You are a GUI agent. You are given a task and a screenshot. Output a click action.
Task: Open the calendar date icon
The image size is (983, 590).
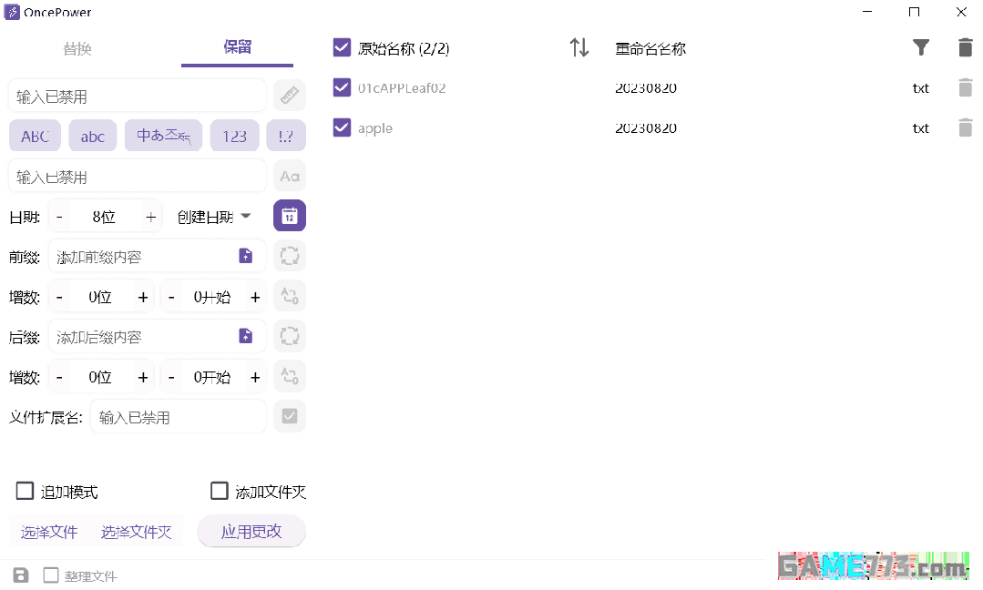(x=289, y=216)
